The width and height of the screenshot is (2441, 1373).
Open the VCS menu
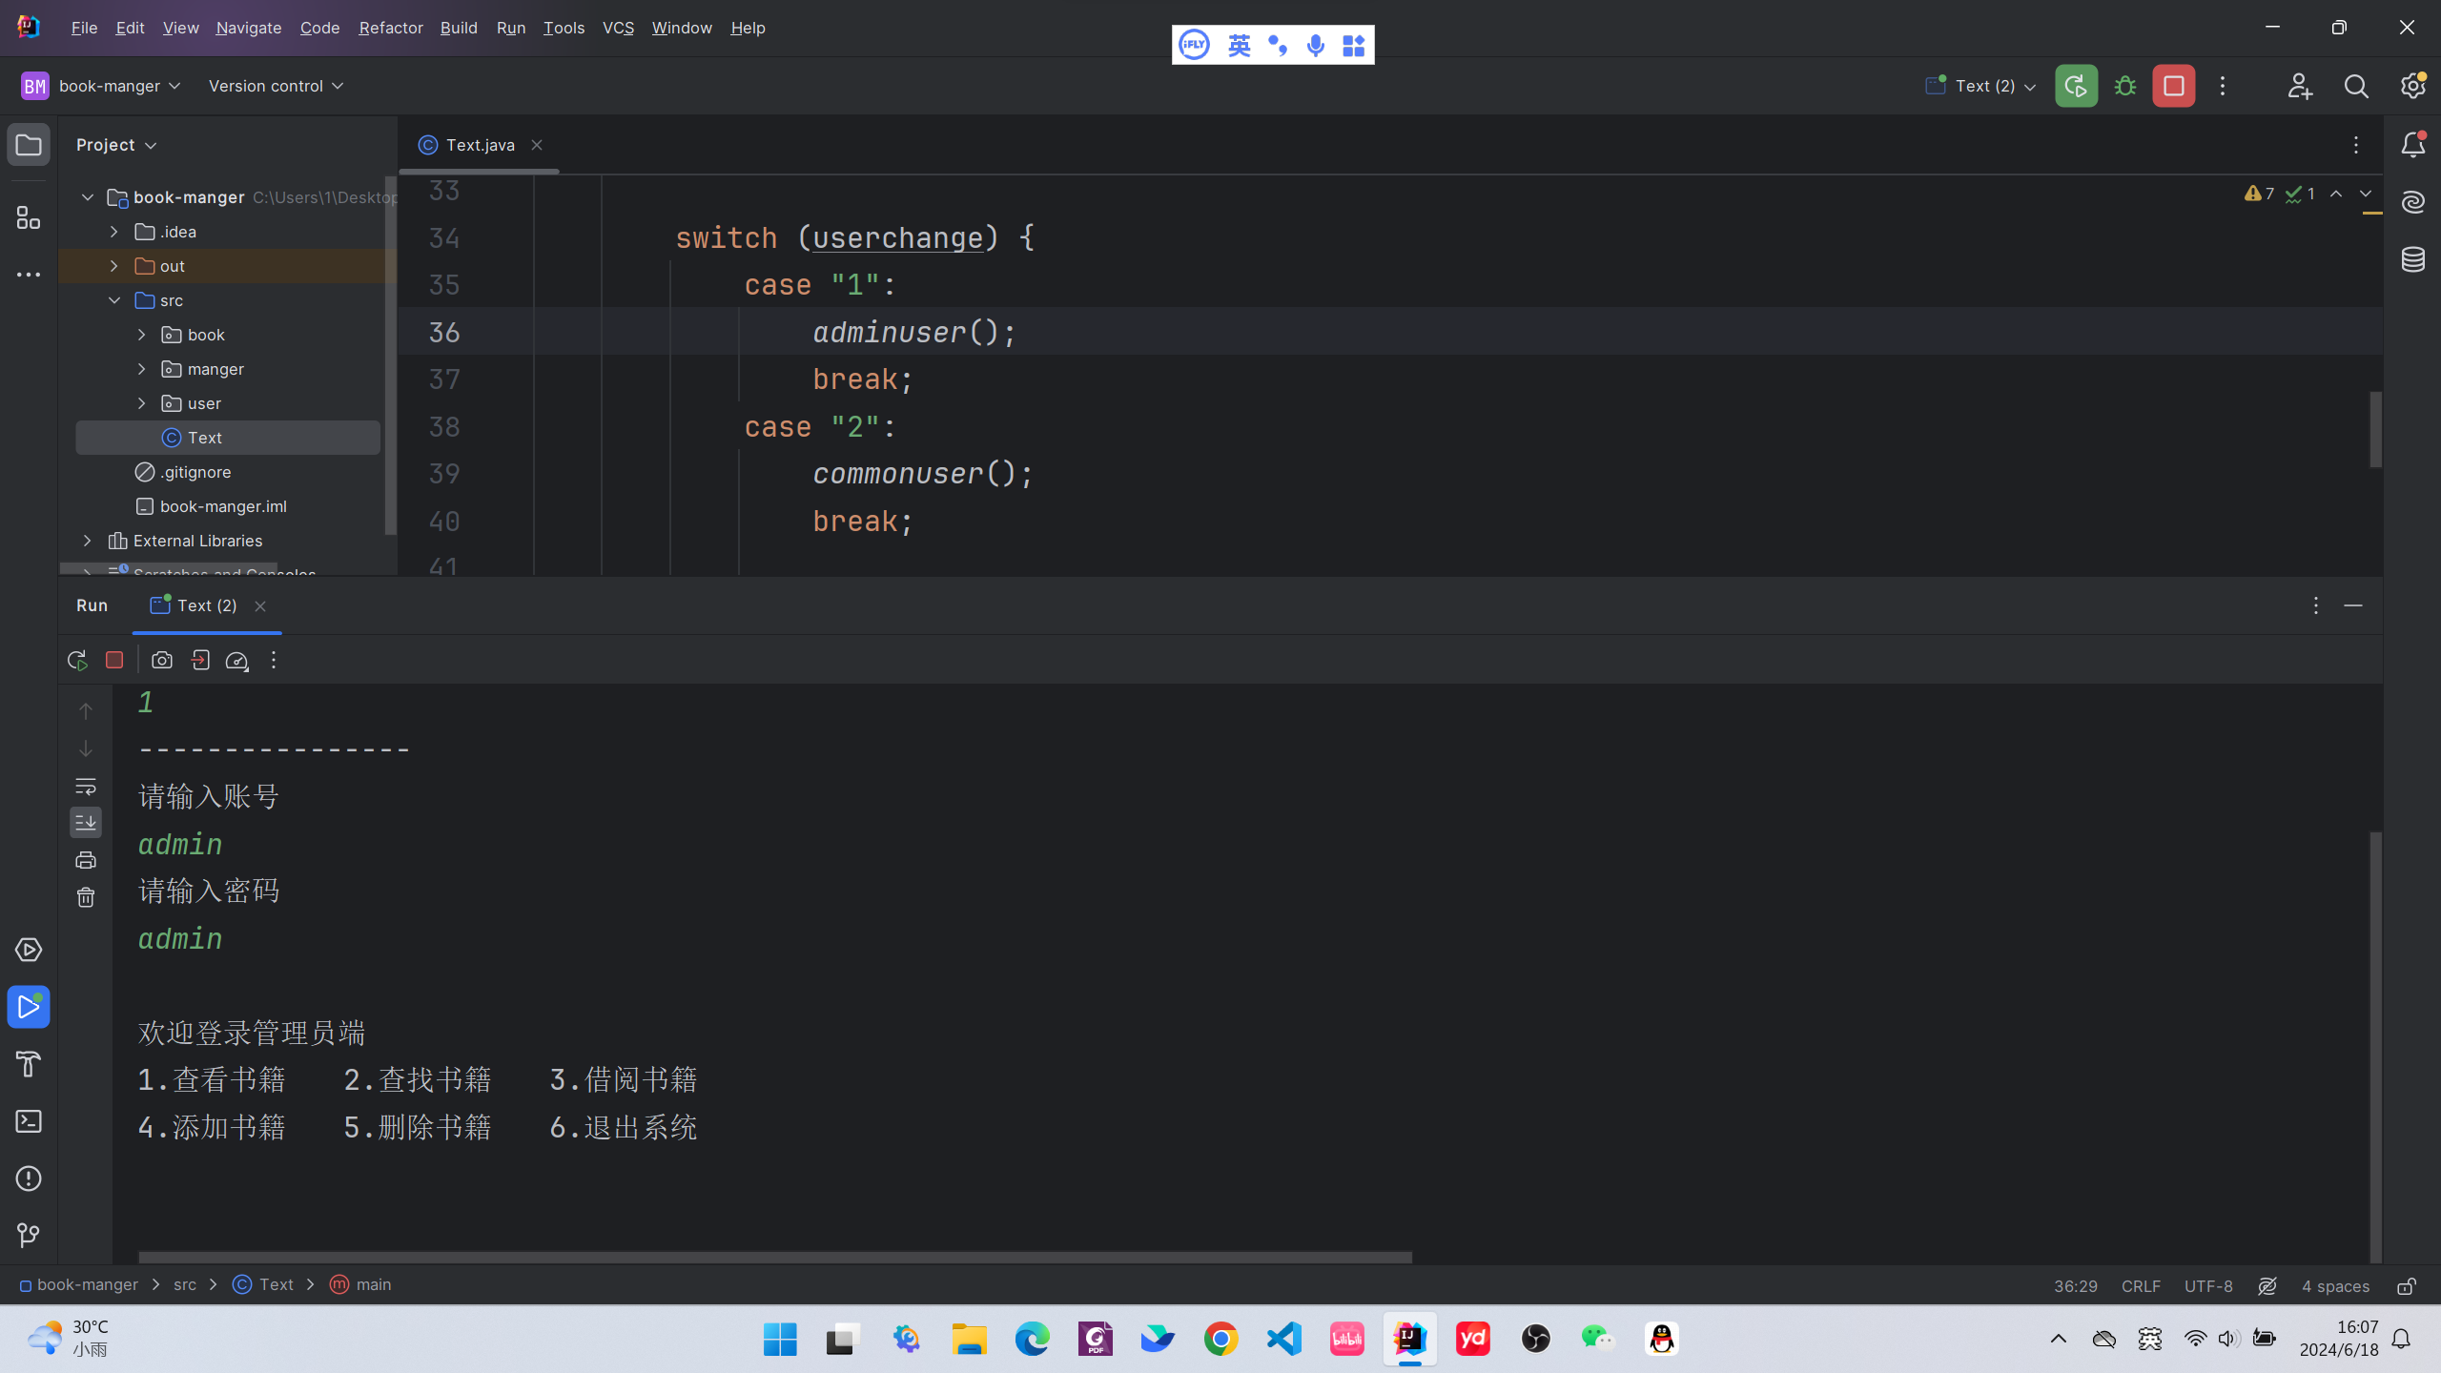(618, 28)
